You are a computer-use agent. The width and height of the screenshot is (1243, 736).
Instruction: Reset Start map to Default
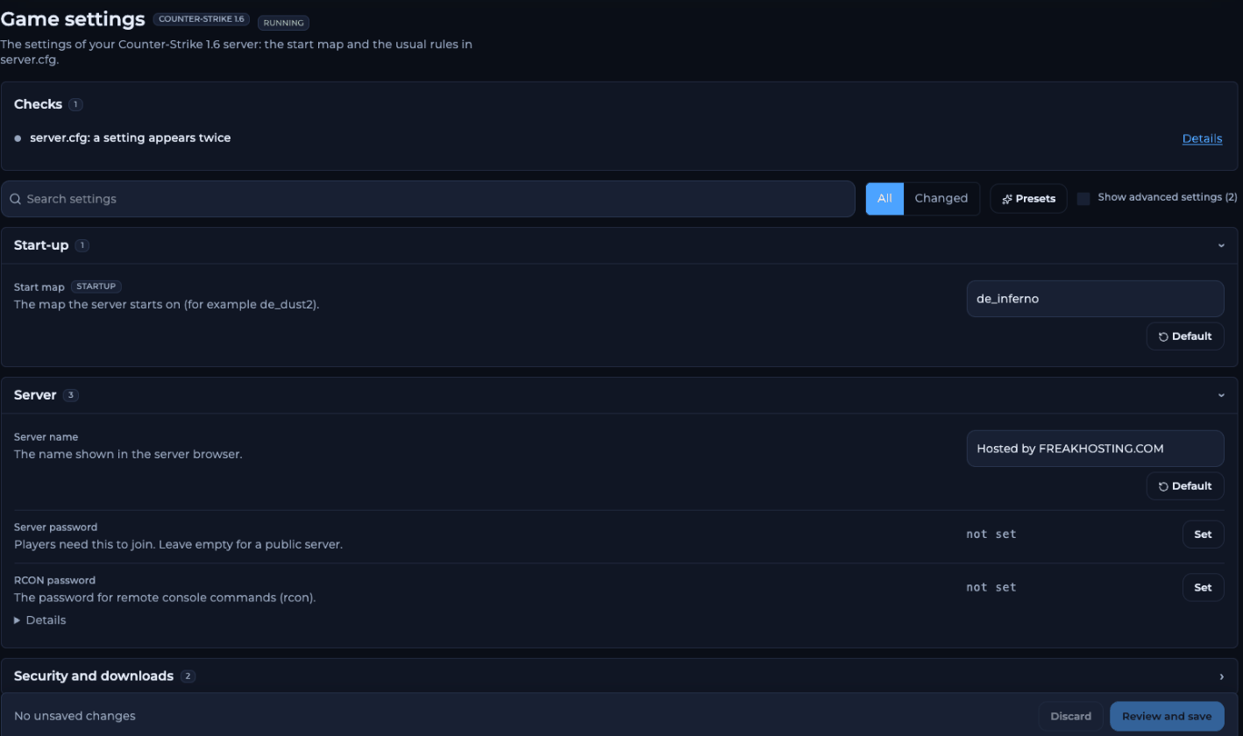tap(1185, 336)
